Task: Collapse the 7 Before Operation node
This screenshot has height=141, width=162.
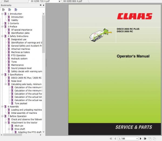Action: click(2, 116)
